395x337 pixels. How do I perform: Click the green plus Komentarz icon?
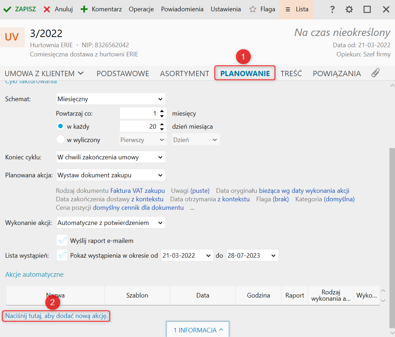[84, 9]
